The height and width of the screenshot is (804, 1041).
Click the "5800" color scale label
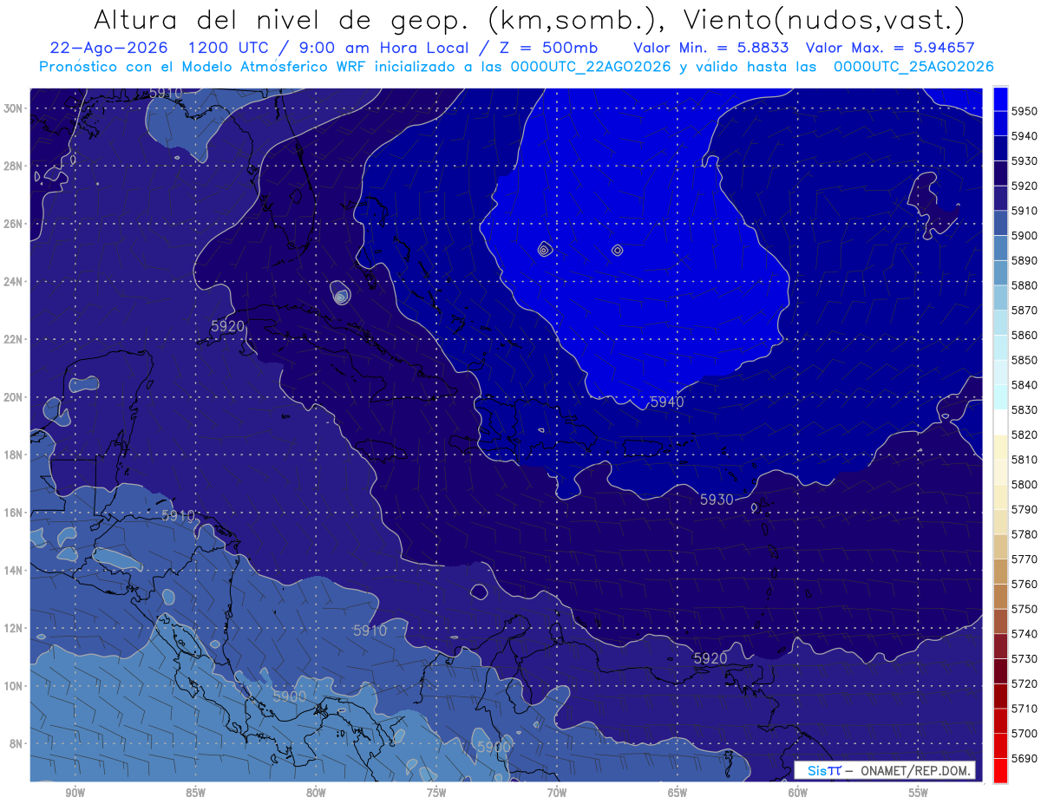point(1025,484)
